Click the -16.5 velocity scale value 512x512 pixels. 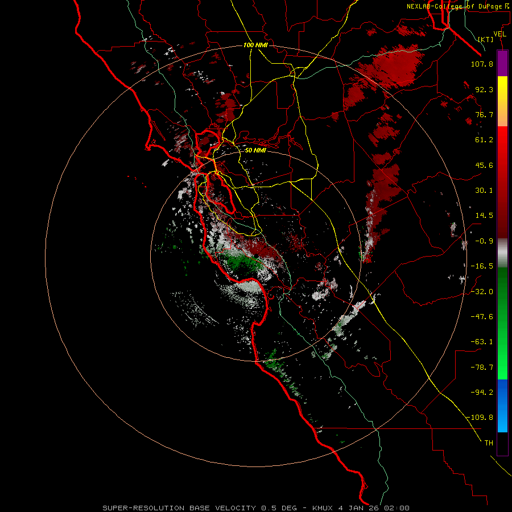(482, 266)
